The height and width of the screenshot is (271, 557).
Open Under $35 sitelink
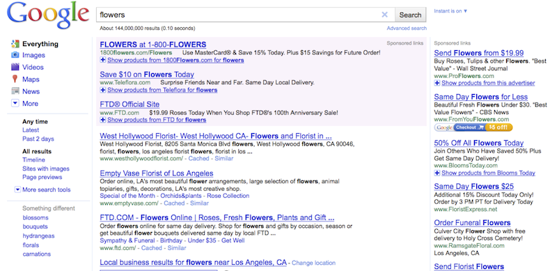pos(202,240)
